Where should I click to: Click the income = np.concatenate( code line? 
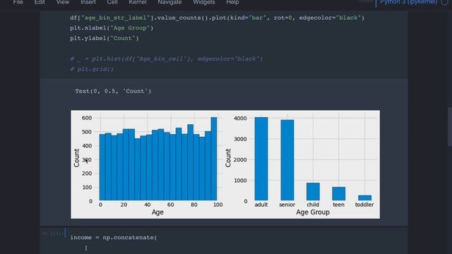(x=114, y=238)
